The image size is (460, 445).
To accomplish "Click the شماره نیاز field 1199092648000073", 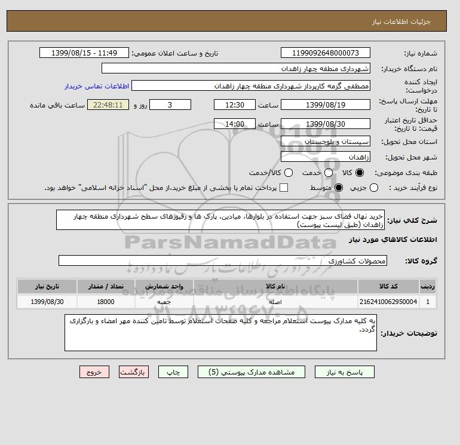I will coord(326,53).
